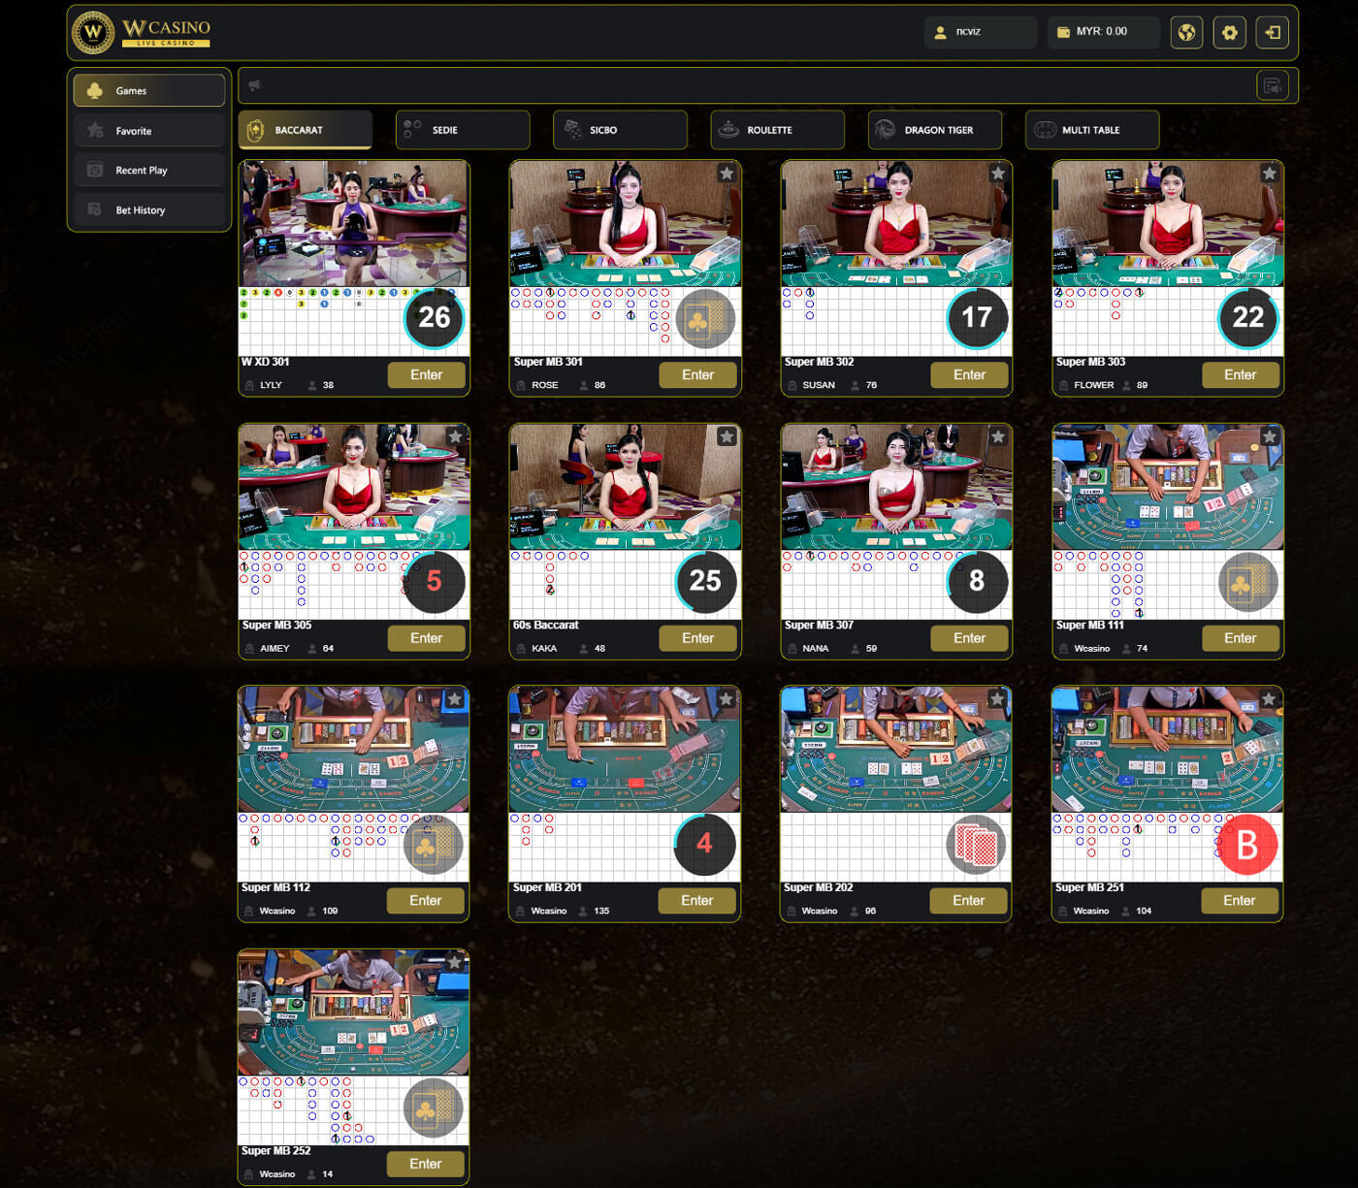This screenshot has width=1358, height=1188.
Task: Open the Multi Table tab
Action: pos(1091,130)
